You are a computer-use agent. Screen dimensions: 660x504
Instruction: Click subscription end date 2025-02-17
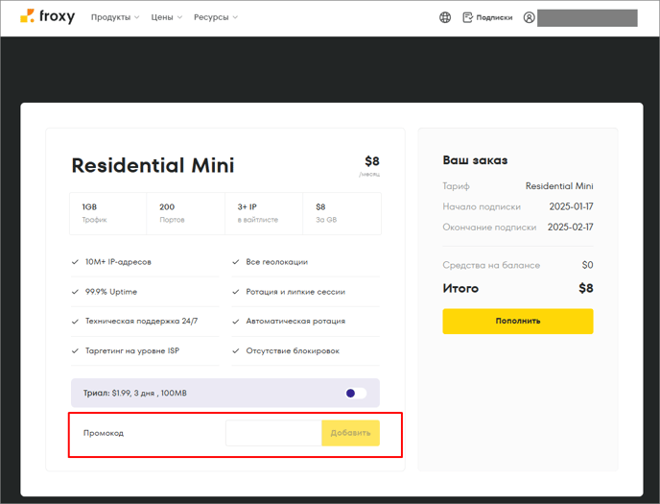click(x=571, y=228)
